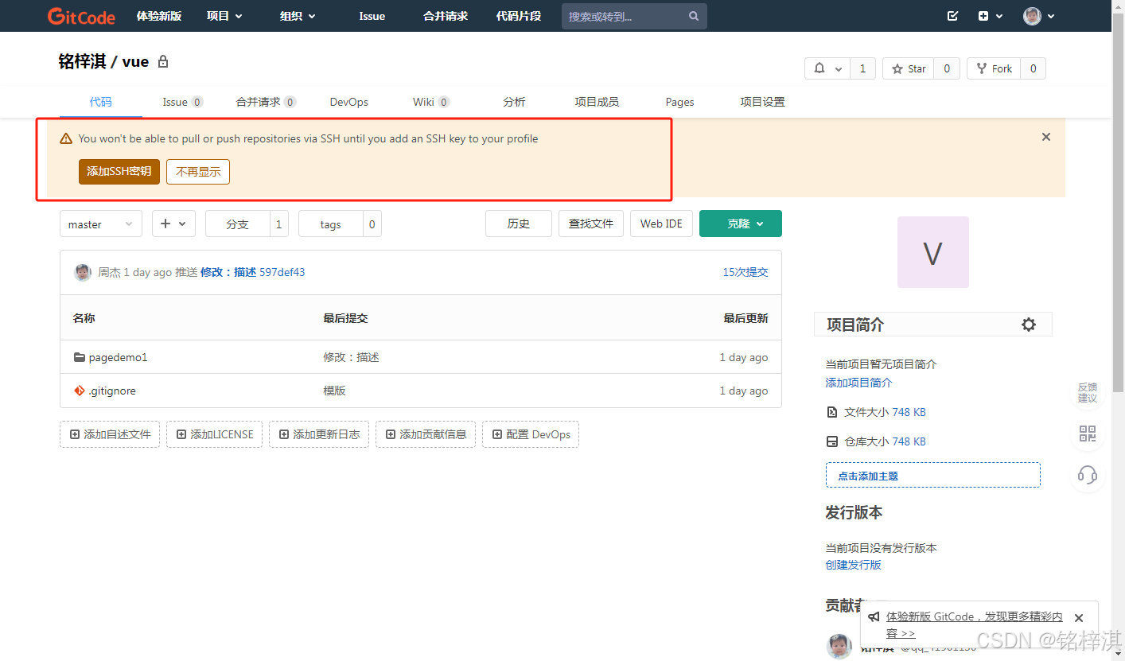Screen dimensions: 1125x661
Task: Click the 分支 count button
Action: (247, 224)
